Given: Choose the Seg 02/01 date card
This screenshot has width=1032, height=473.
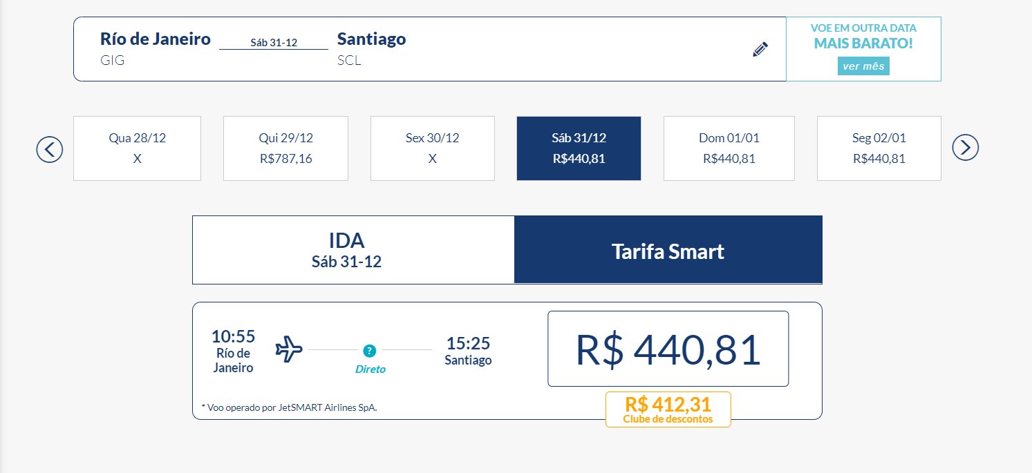Looking at the screenshot, I should [x=879, y=148].
